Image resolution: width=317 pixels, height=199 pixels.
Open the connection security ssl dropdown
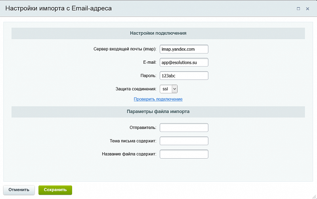(x=169, y=89)
